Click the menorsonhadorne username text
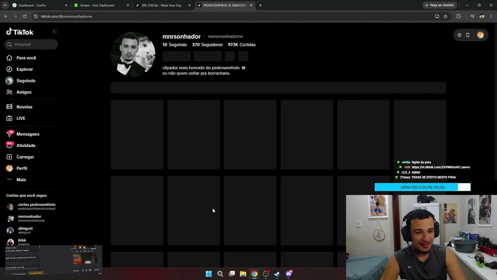Image resolution: width=497 pixels, height=280 pixels. pyautogui.click(x=225, y=37)
